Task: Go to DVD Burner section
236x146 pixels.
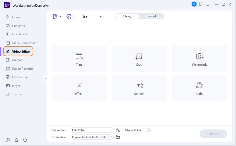Action: coord(17,77)
